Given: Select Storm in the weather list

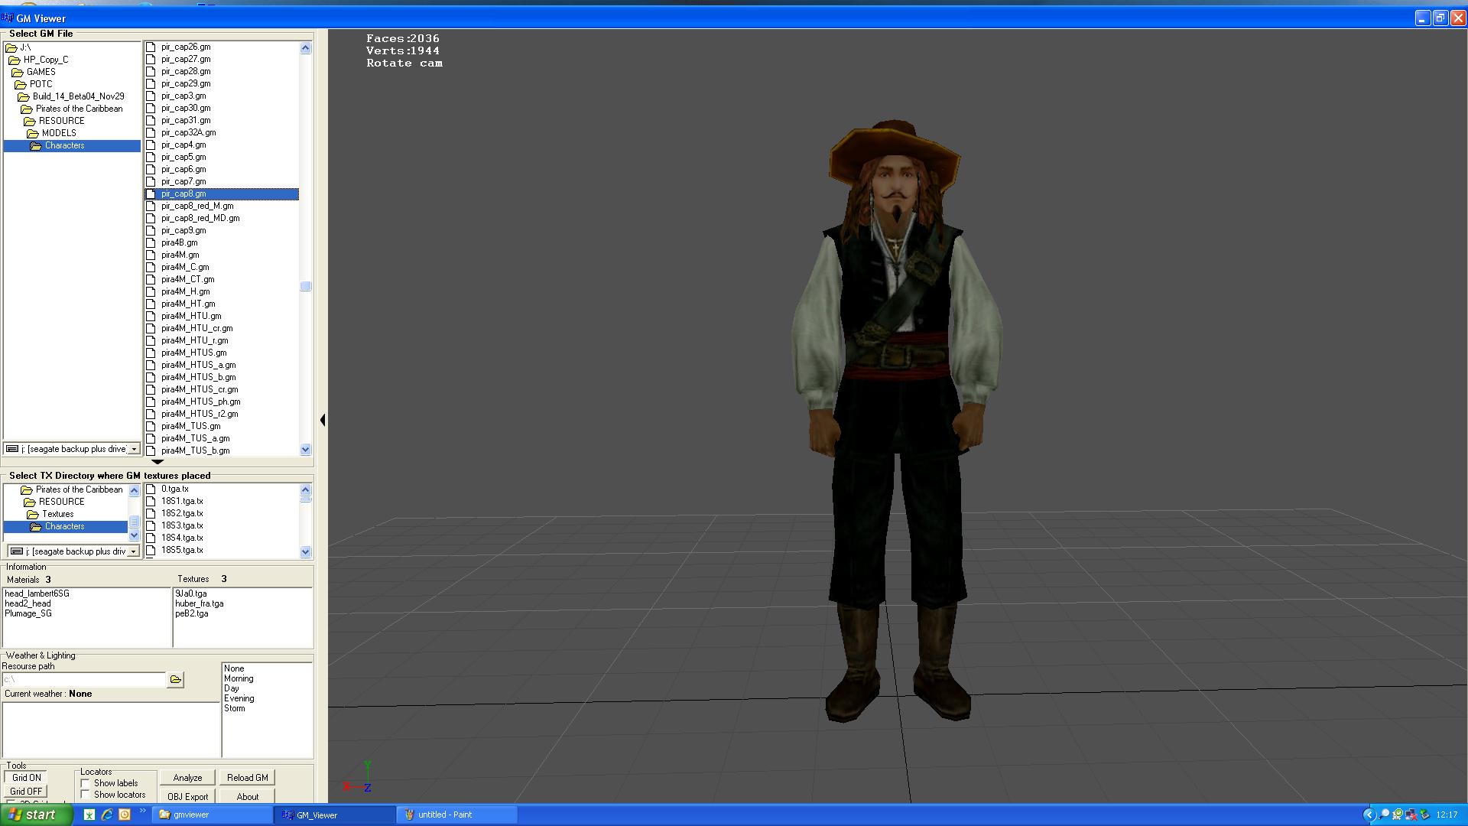Looking at the screenshot, I should pos(234,708).
